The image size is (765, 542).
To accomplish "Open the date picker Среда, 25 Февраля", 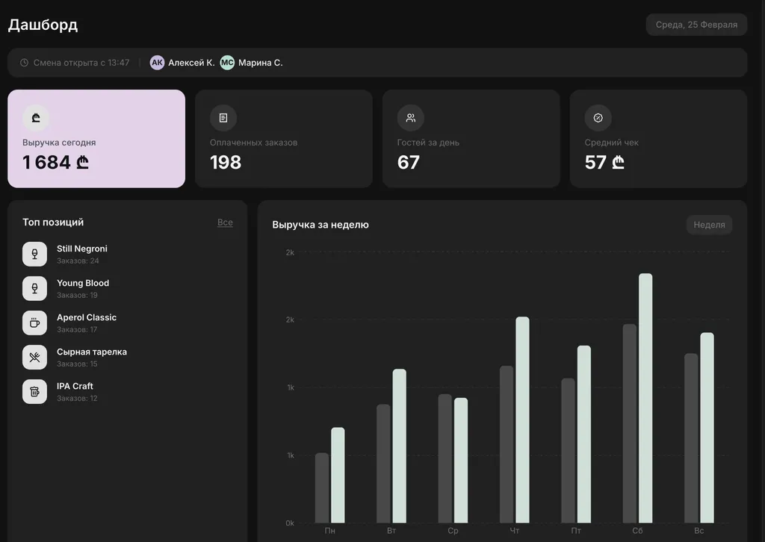I will click(x=696, y=25).
